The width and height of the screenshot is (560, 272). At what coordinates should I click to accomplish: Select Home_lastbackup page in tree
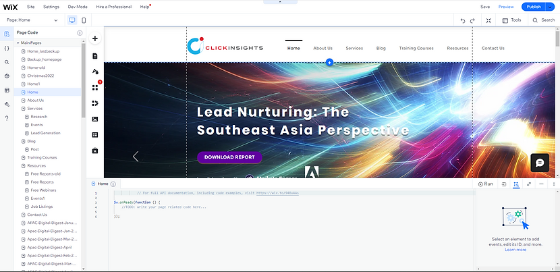coord(43,51)
